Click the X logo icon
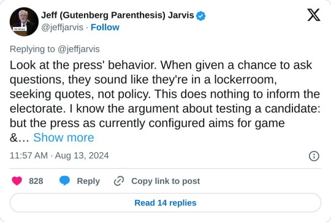Image resolution: width=331 pixels, height=222 pixels. [314, 15]
